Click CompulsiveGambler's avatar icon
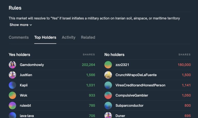 tap(108, 95)
